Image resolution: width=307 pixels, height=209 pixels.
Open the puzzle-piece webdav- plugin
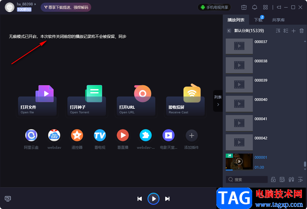(146, 135)
